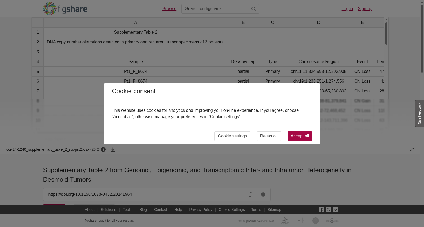Copy the DOI link with copy icon
This screenshot has height=227, width=424.
(250, 194)
